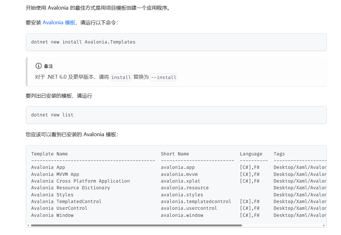Click the 'Language' column header
The image size is (341, 235).
click(251, 154)
